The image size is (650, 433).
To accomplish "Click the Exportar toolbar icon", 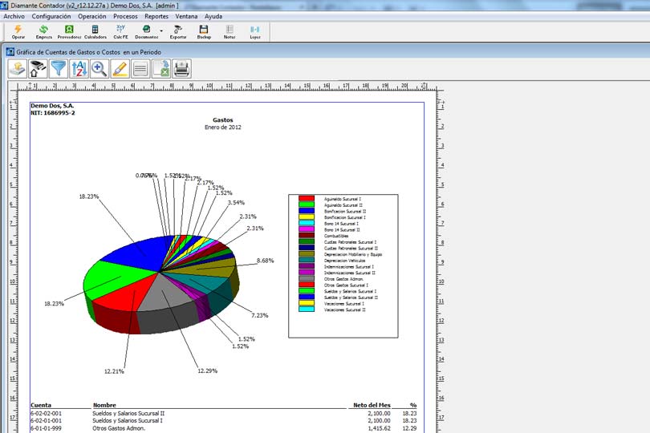I will (178, 31).
